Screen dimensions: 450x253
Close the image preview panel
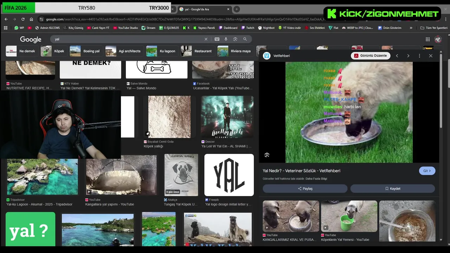(431, 56)
